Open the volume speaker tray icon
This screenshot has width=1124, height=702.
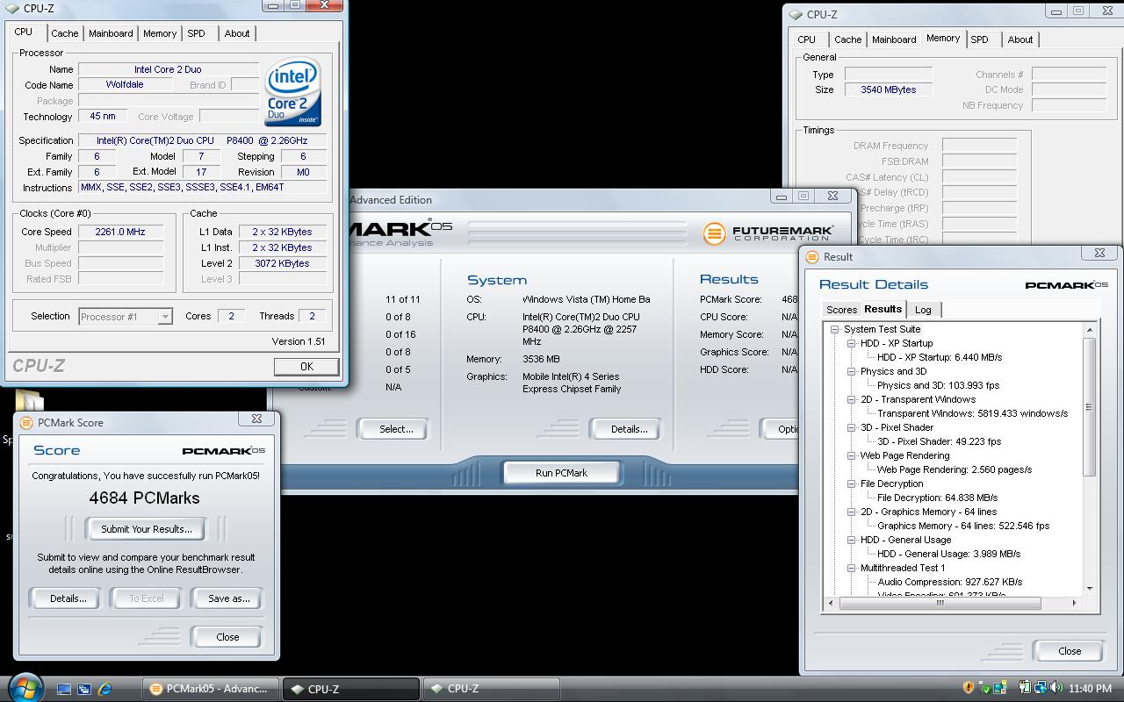coord(1055,688)
